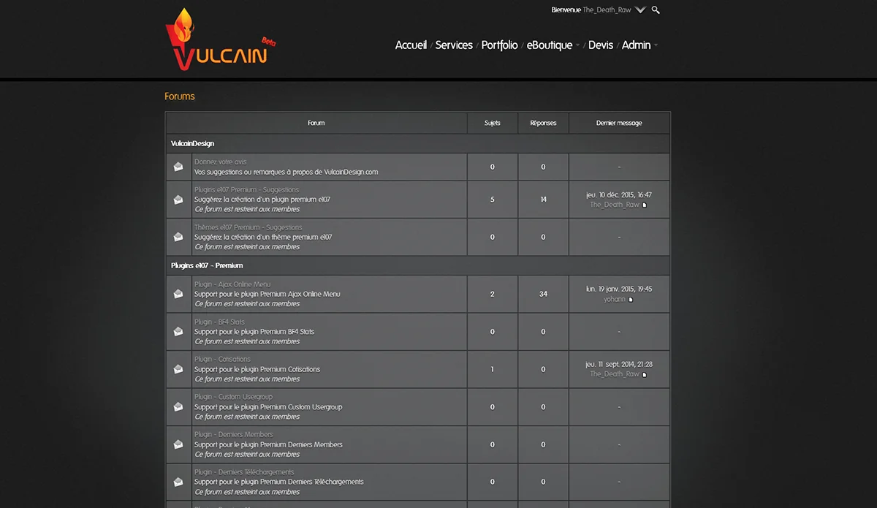Click the replies count 14

543,200
